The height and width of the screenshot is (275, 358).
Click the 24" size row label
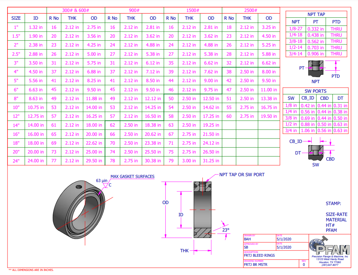tap(16, 161)
